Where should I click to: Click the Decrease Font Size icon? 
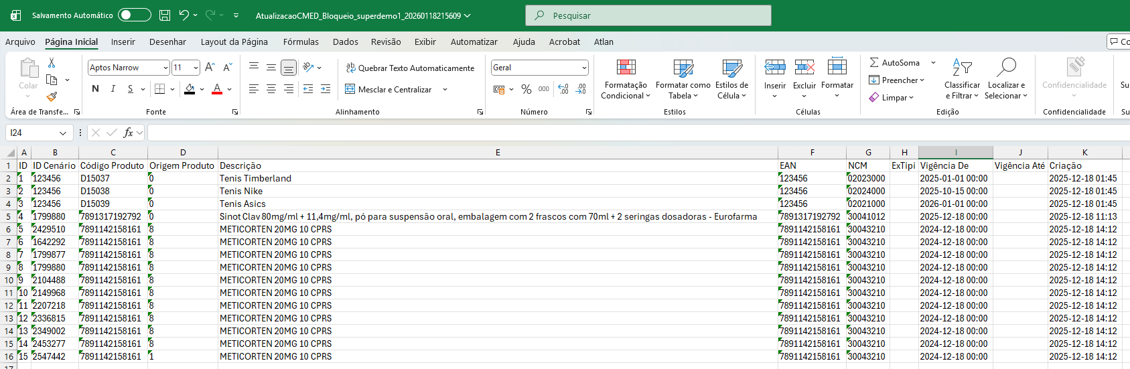tap(227, 68)
